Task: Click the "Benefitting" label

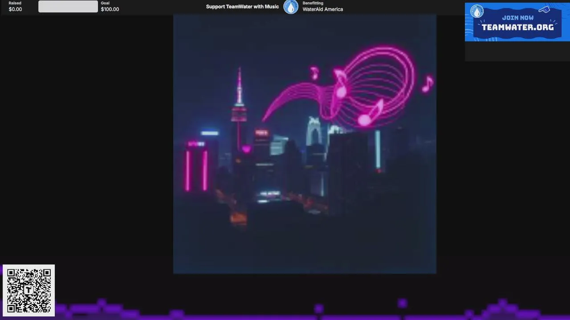Action: click(313, 3)
